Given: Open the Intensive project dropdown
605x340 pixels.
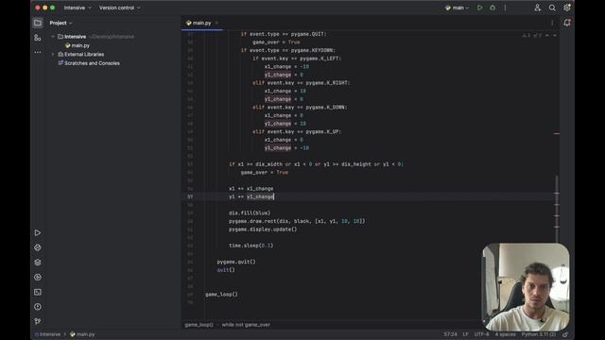Looking at the screenshot, I should [78, 8].
